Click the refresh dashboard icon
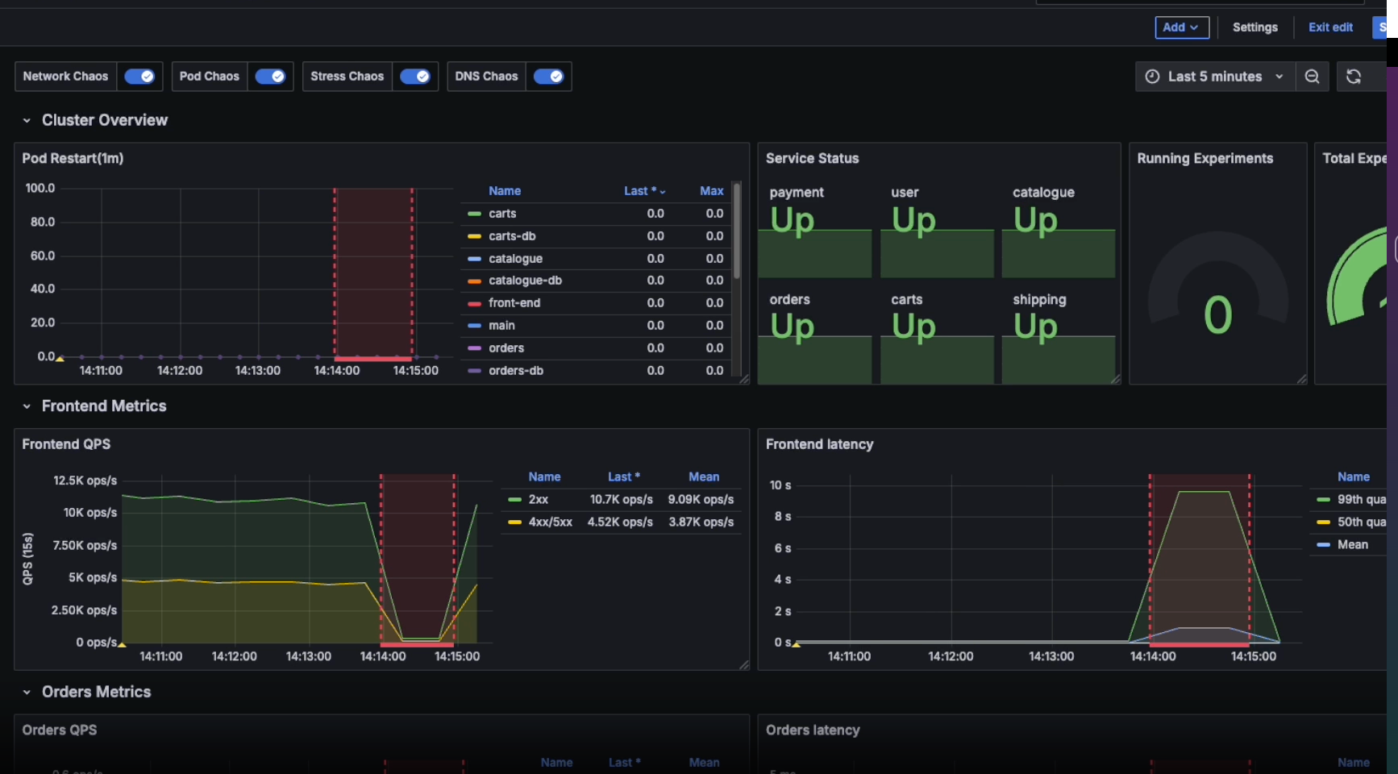The height and width of the screenshot is (774, 1398). [x=1354, y=77]
